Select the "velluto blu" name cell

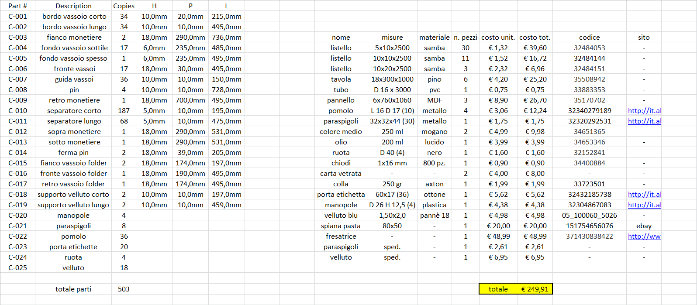click(x=341, y=216)
